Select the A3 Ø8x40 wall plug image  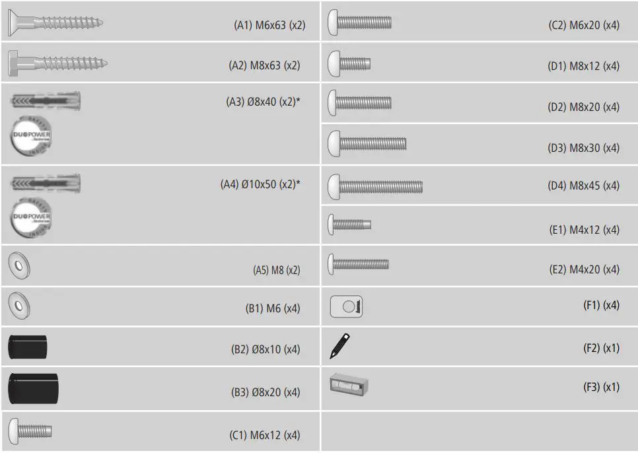tap(45, 102)
